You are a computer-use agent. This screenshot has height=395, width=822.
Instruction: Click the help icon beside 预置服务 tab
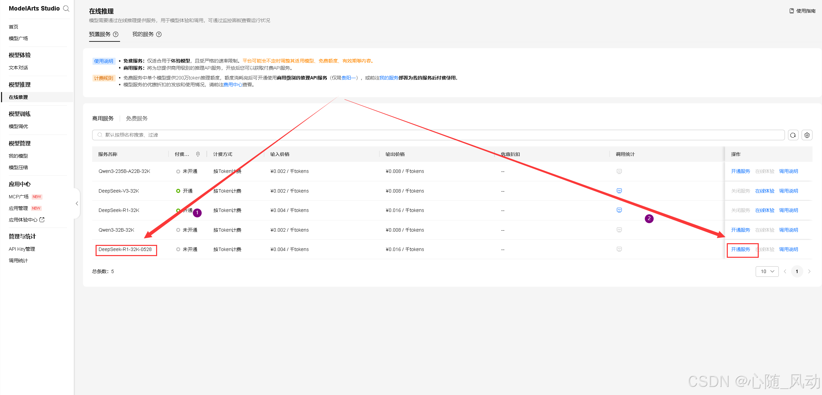pyautogui.click(x=116, y=34)
